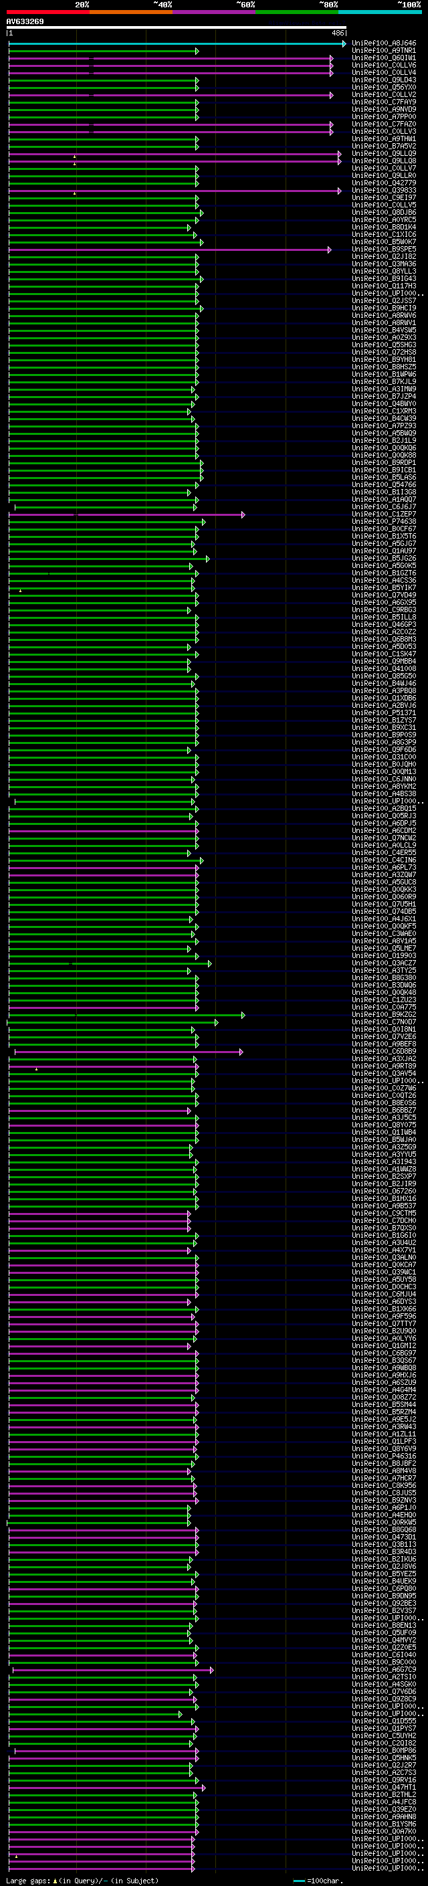Open hit UniRef100_C7FAY9

tap(384, 102)
